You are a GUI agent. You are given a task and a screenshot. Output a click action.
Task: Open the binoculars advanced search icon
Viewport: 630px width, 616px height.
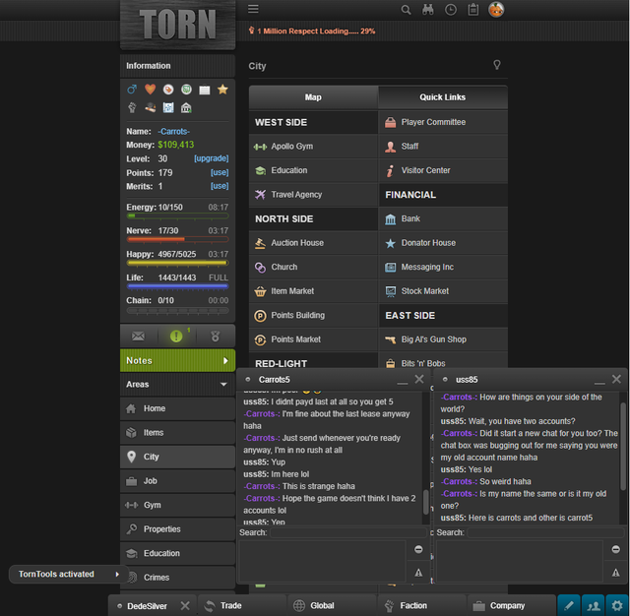[x=428, y=10]
